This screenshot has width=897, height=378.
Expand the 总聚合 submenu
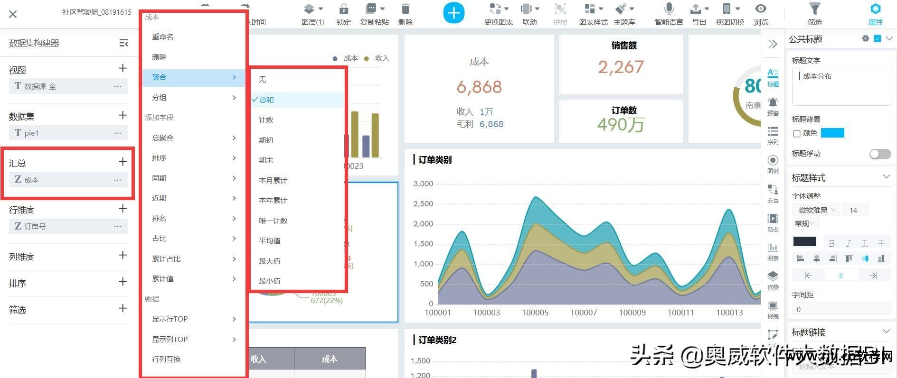click(194, 138)
